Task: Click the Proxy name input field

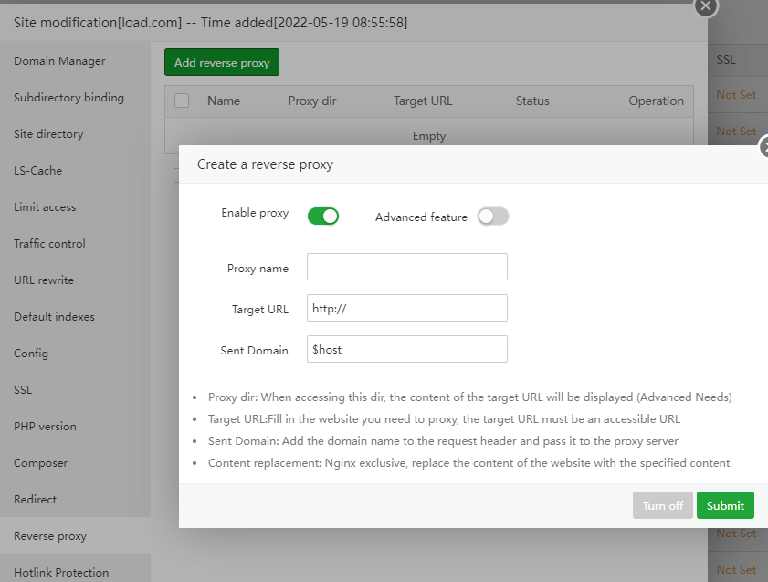Action: [406, 267]
